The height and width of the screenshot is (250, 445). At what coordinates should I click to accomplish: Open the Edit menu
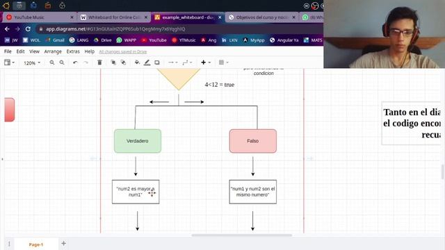point(20,51)
